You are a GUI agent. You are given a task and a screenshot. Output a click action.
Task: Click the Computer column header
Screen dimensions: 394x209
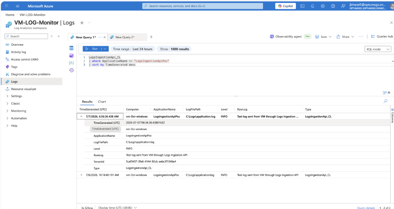point(133,110)
